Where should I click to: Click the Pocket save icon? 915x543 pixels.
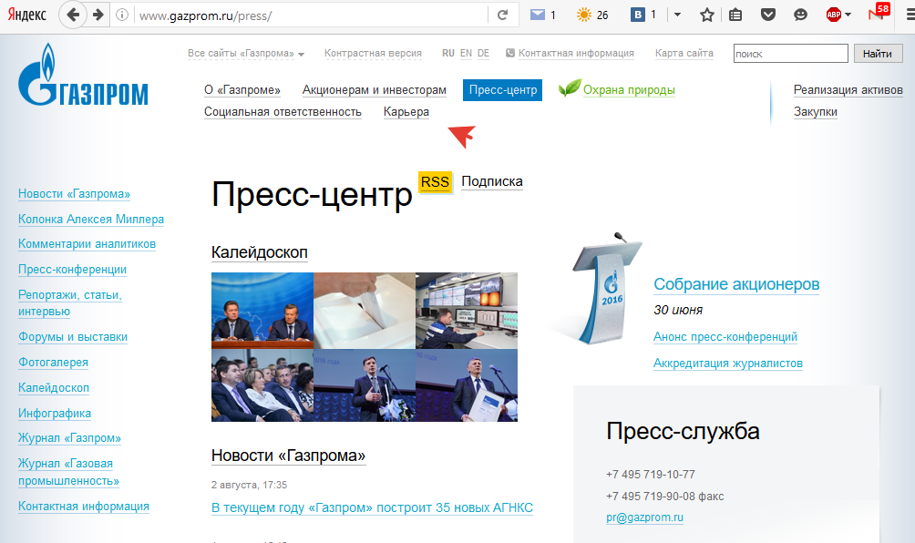(768, 15)
